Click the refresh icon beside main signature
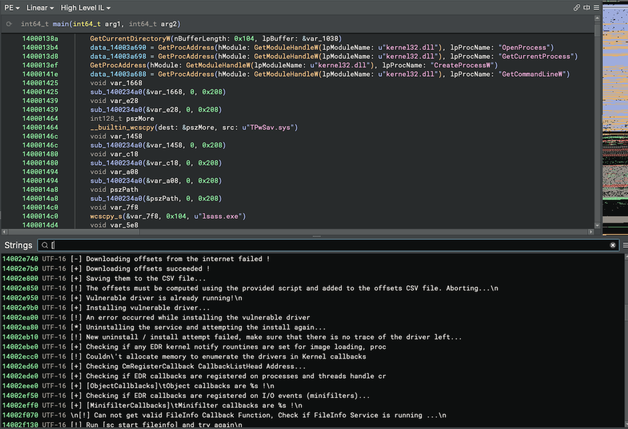 (9, 24)
